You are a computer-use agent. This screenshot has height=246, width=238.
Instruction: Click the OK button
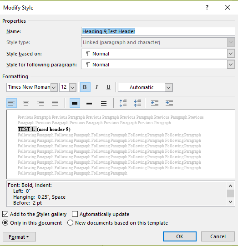click(180, 236)
